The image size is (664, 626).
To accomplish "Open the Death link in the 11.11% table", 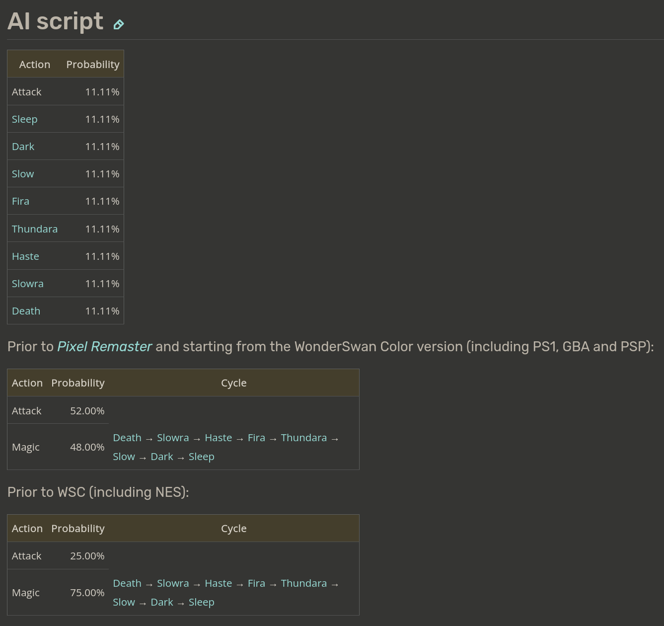I will point(26,311).
